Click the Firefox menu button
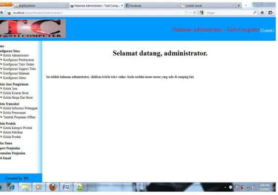Viewport: 278px width, 195px height. pyautogui.click(x=6, y=4)
